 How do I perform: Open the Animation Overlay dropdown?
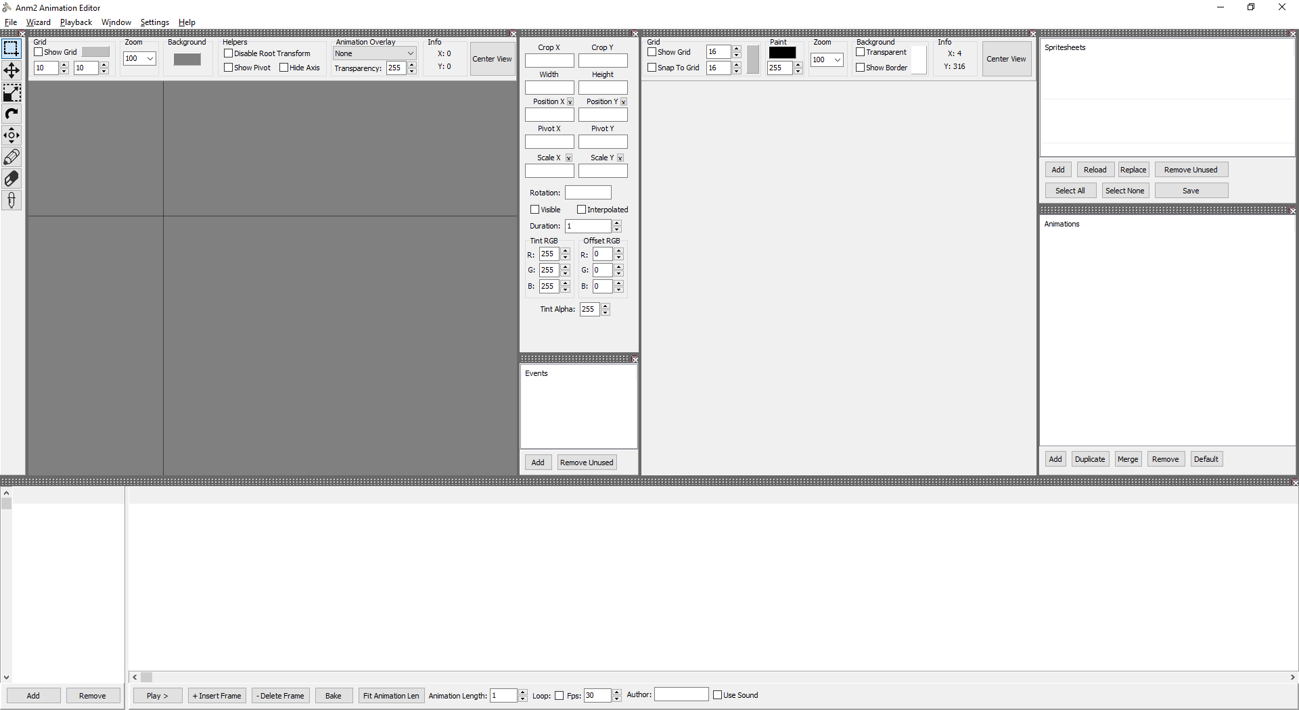click(x=410, y=53)
